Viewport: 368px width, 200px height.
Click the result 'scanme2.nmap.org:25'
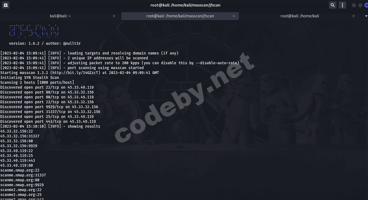point(21,195)
